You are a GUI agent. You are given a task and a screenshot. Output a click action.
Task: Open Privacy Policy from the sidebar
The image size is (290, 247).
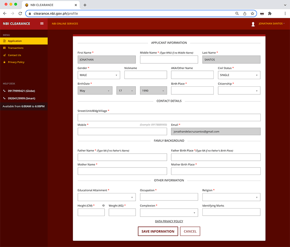(x=24, y=62)
